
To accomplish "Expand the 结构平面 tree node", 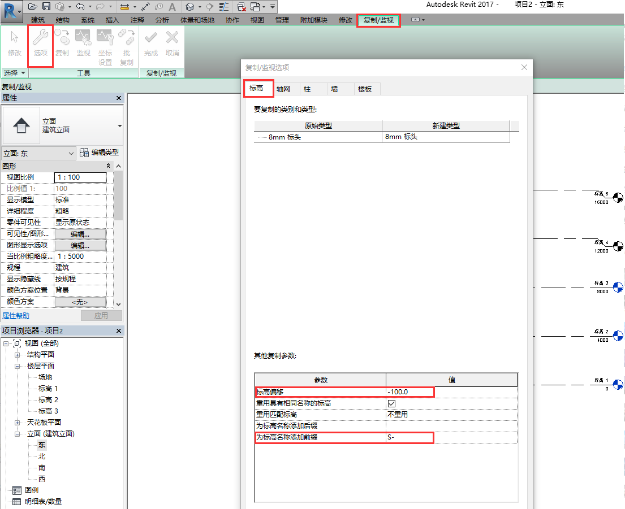I will click(17, 355).
